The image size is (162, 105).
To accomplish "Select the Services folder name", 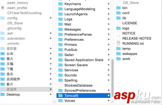I will pos(71,70).
